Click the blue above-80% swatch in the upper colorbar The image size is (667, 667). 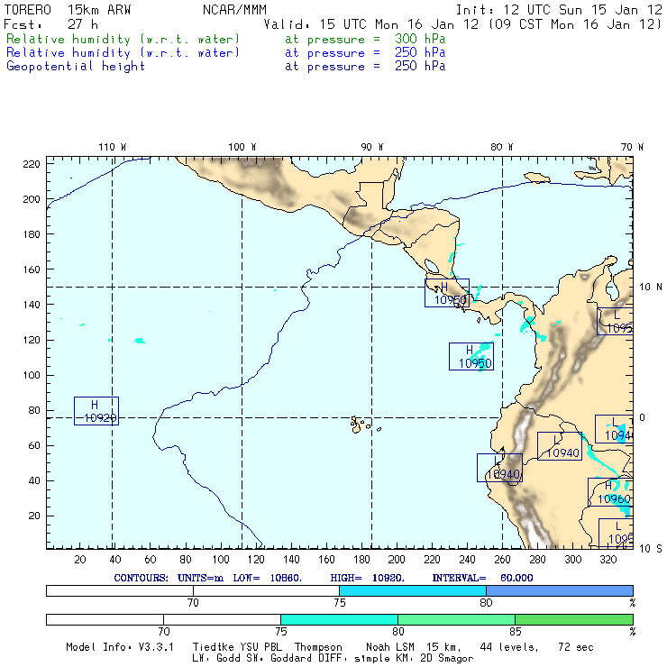coord(560,590)
